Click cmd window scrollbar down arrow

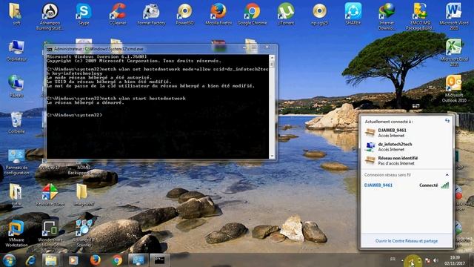[x=272, y=156]
